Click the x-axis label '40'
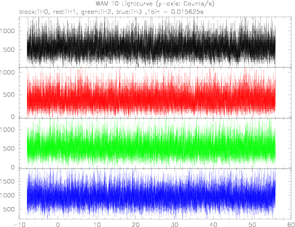This screenshot has height=227, width=295. (213, 224)
